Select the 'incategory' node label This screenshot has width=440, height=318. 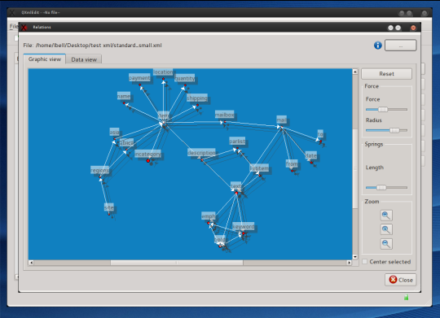pyautogui.click(x=147, y=154)
